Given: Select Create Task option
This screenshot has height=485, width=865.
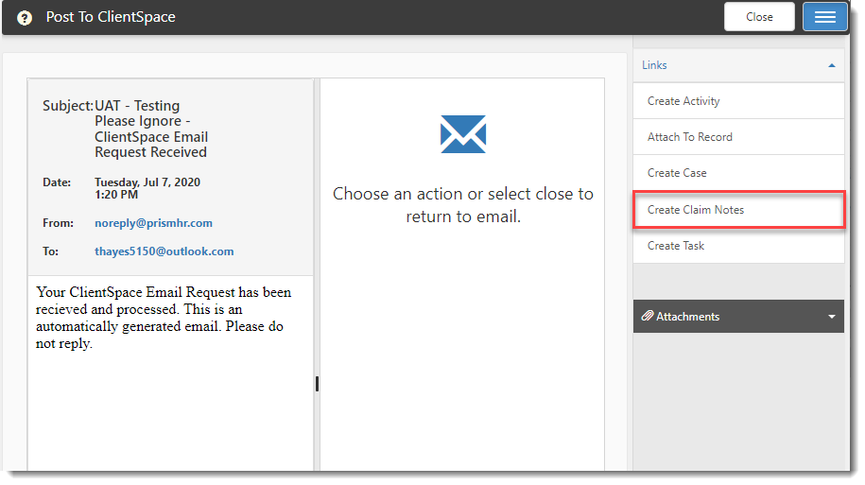Looking at the screenshot, I should 738,246.
